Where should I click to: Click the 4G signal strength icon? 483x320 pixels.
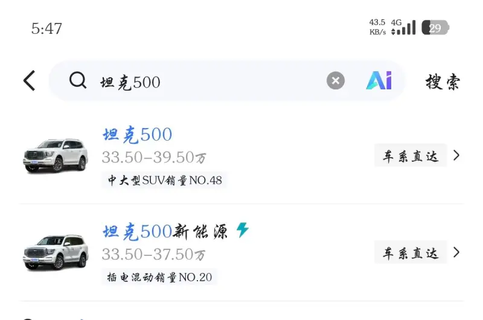click(403, 27)
